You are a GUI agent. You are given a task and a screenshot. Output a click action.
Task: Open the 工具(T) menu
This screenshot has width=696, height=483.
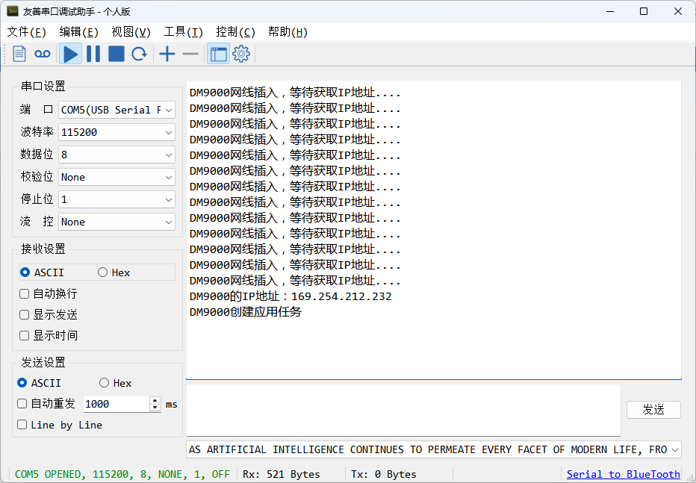183,32
